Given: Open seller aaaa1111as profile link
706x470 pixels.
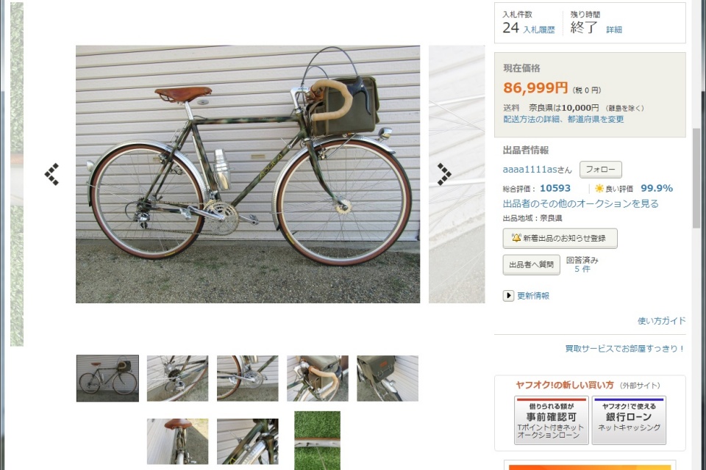Looking at the screenshot, I should point(530,170).
